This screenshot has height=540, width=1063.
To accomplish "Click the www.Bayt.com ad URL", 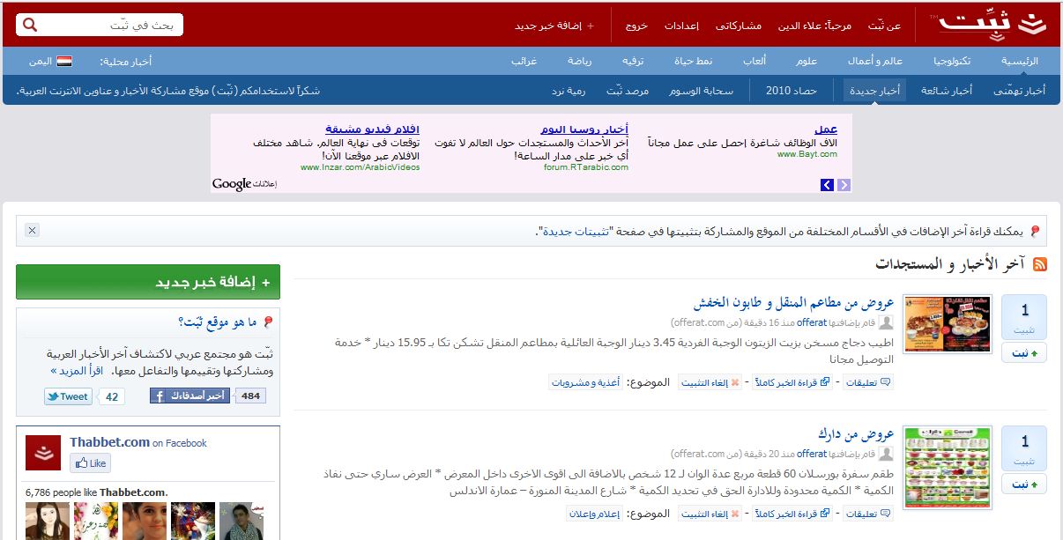I will coord(807,154).
